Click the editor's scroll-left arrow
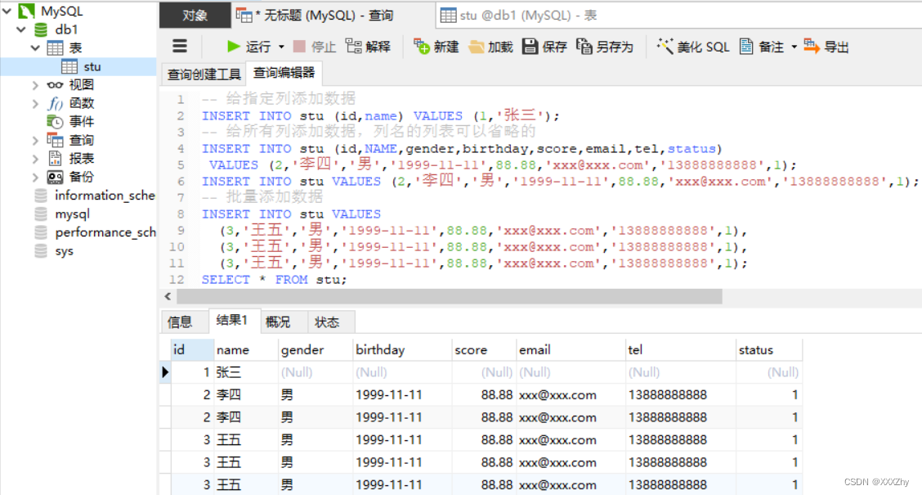Viewport: 922px width, 495px height. 168,297
